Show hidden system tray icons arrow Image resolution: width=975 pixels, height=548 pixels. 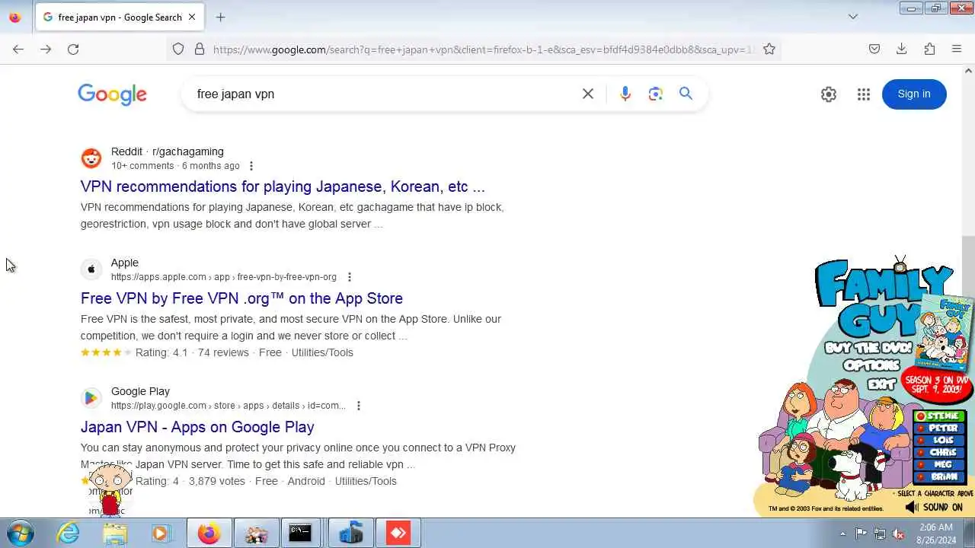click(842, 534)
